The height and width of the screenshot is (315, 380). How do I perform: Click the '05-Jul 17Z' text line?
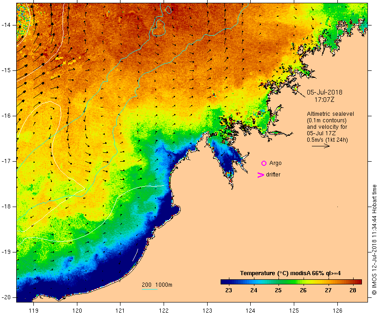pos(321,133)
